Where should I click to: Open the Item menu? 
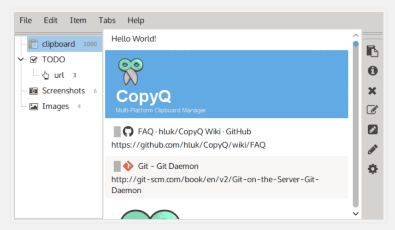(78, 20)
